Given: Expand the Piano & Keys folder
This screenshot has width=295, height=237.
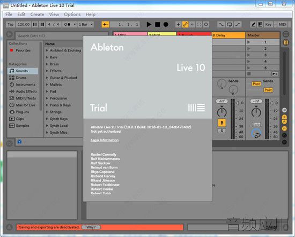Looking at the screenshot, I should 47,105.
